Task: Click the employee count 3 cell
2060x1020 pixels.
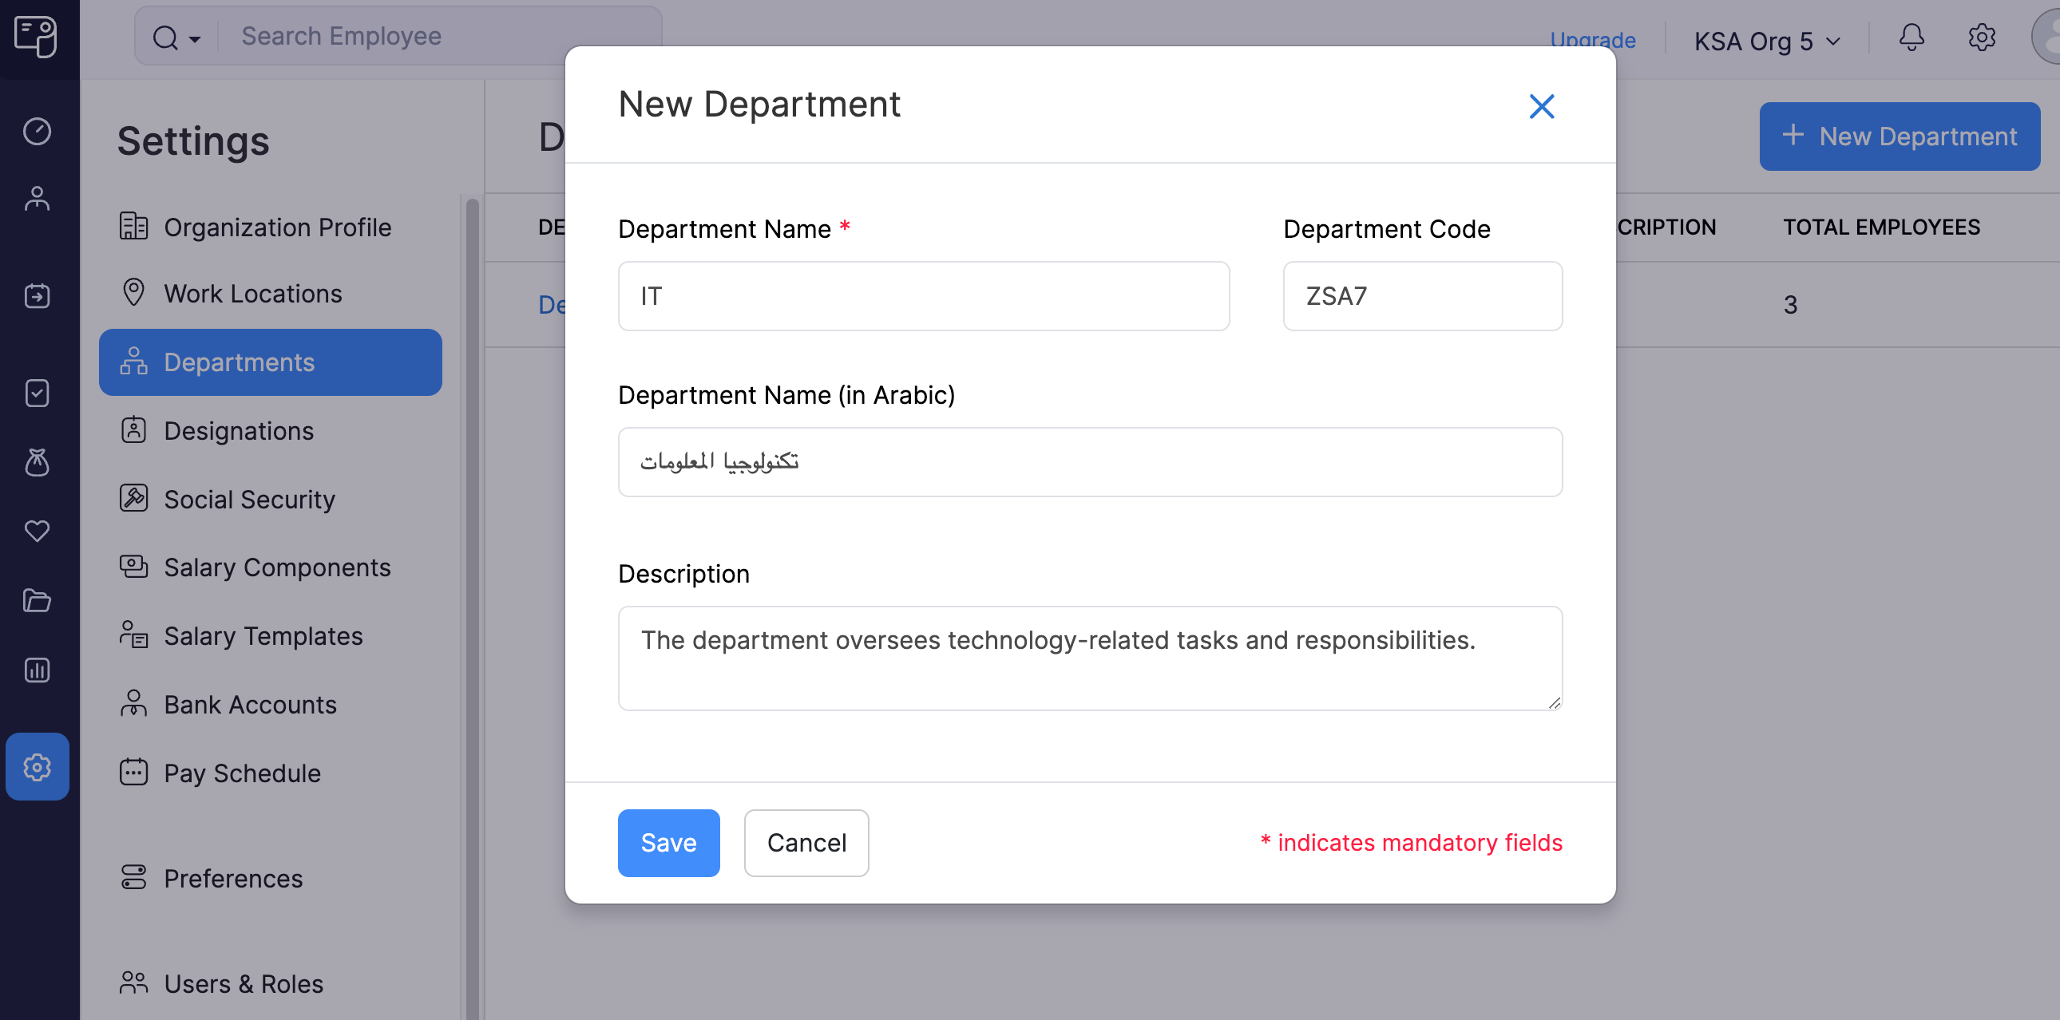Action: [1789, 305]
